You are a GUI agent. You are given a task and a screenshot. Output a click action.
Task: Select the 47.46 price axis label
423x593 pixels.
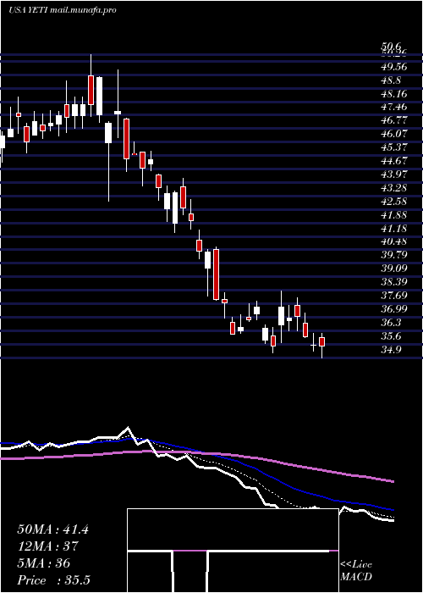tap(394, 107)
